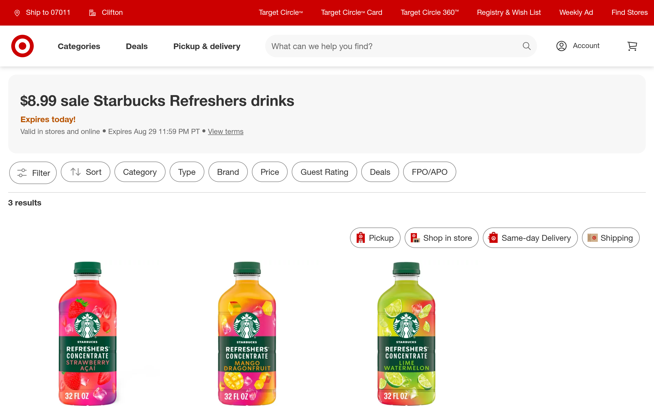Expand the Deals filter dropdown

[380, 172]
